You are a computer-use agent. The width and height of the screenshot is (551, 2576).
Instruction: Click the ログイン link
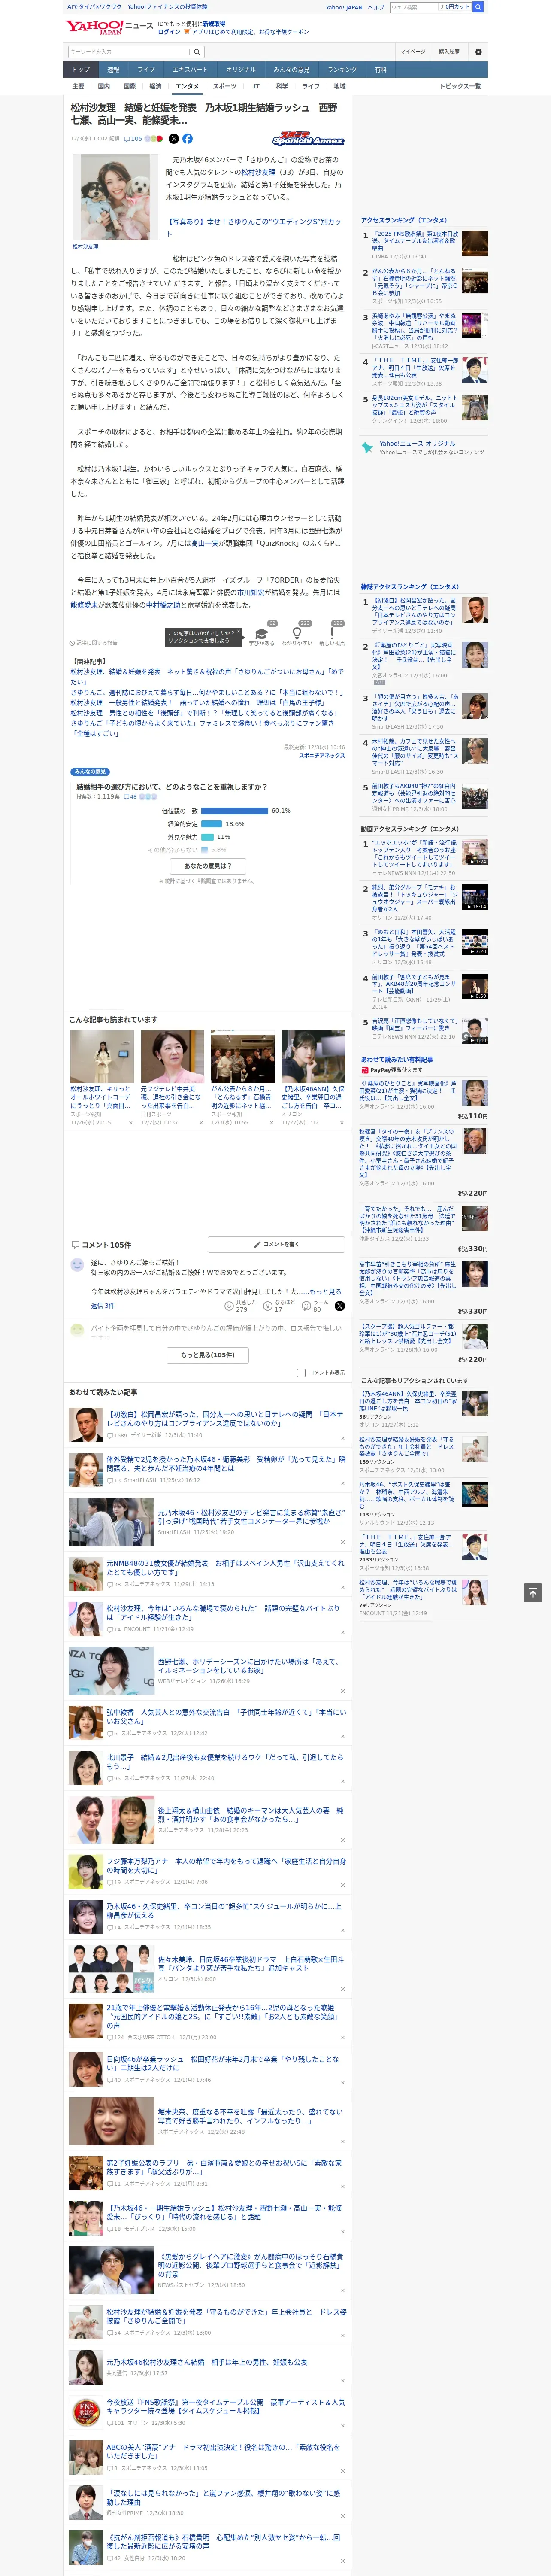pyautogui.click(x=169, y=32)
